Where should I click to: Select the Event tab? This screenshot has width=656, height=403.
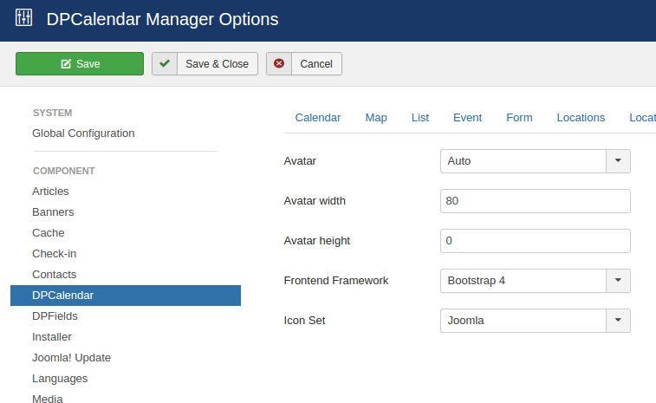coord(467,118)
